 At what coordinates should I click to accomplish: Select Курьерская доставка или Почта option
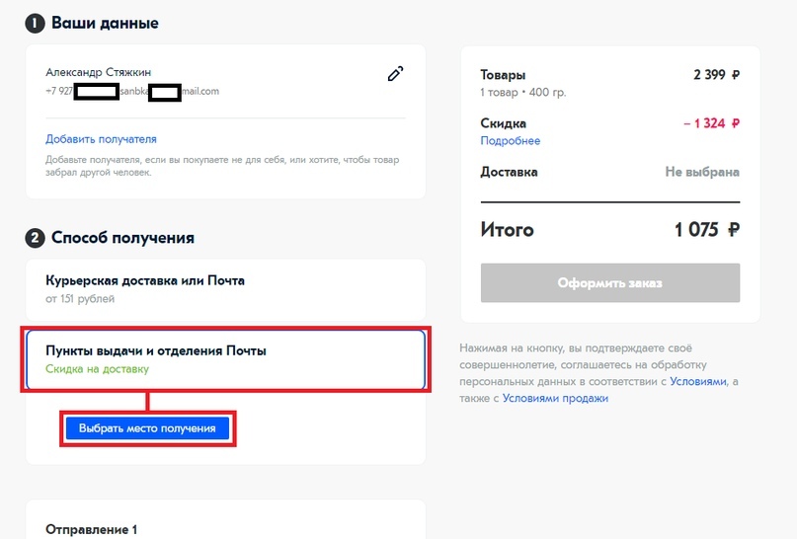pyautogui.click(x=145, y=280)
